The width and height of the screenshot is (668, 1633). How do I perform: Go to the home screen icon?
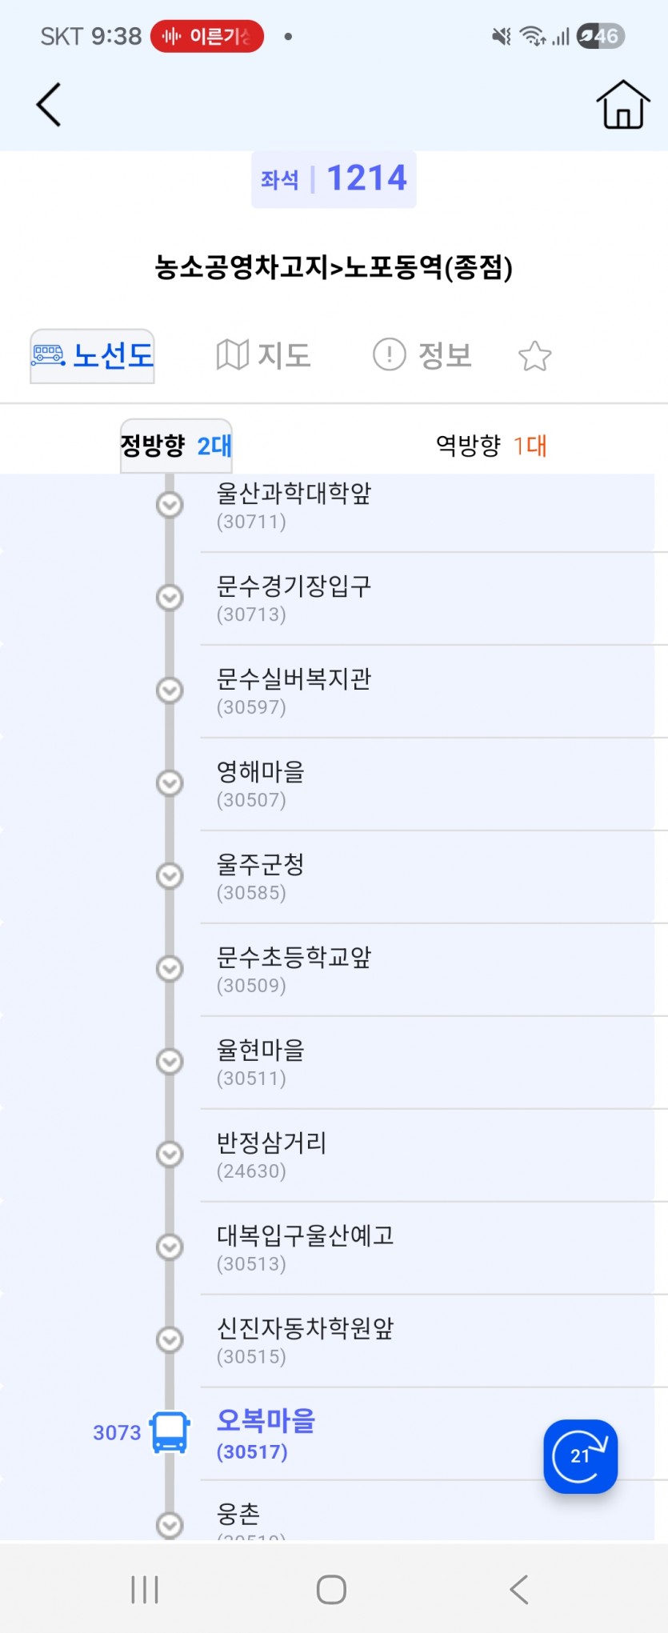(622, 105)
